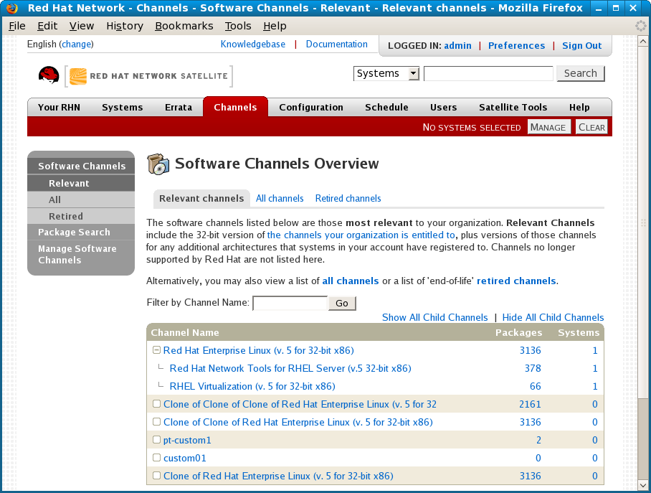Open the Users tab
Viewport: 651px width, 493px height.
click(443, 107)
